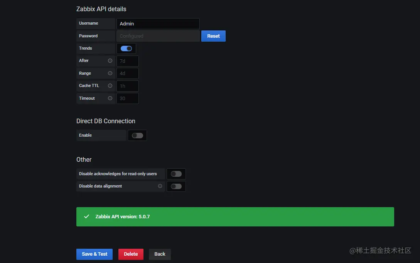Click the Cache TTL label text
420x263 pixels.
(89, 85)
